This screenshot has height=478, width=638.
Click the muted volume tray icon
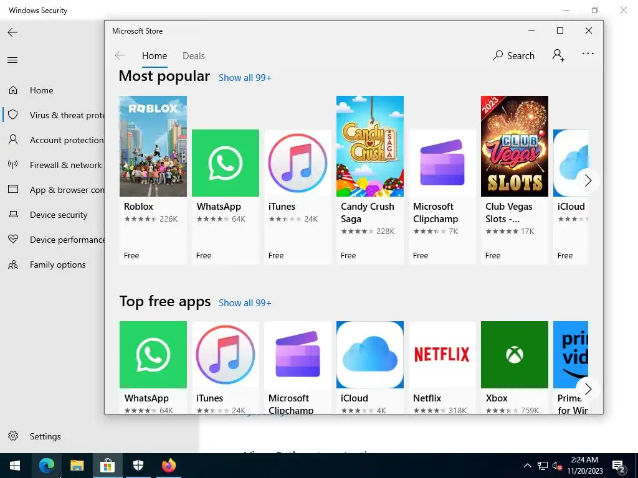(x=557, y=466)
